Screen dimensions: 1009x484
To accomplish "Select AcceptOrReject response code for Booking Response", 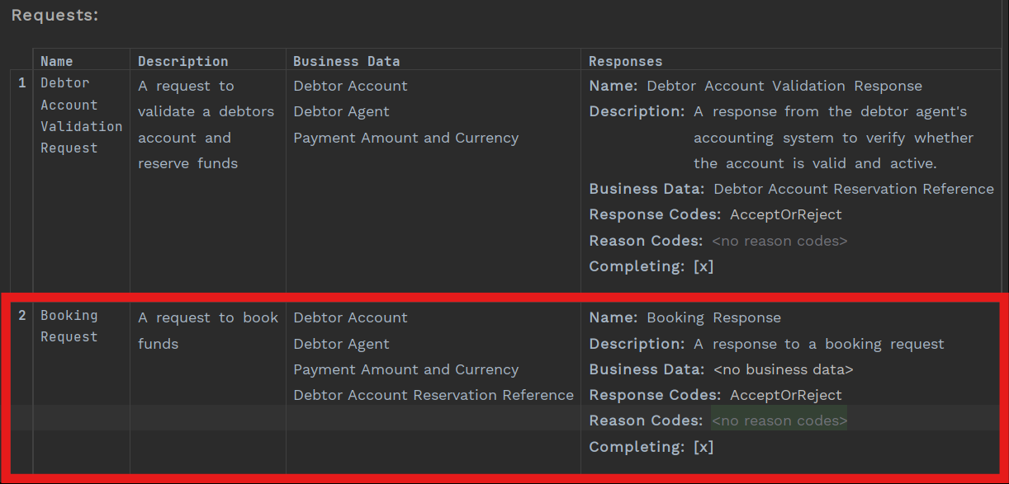I will pyautogui.click(x=785, y=395).
